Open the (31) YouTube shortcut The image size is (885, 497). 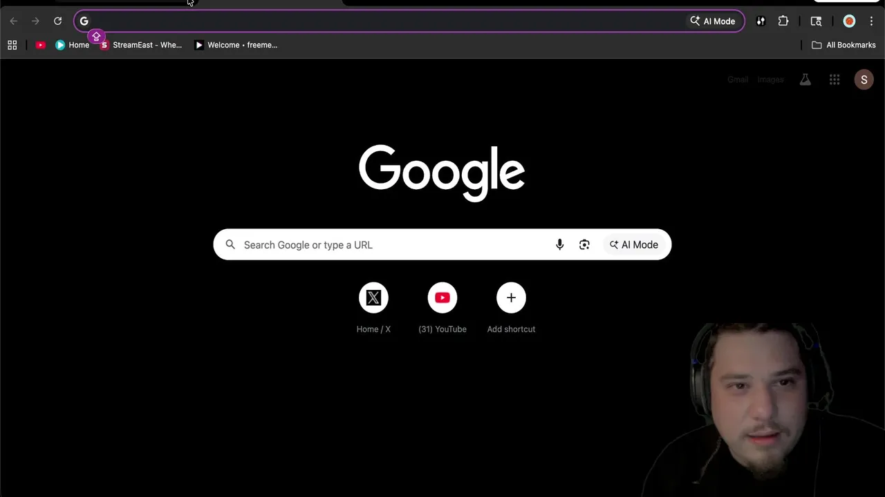(442, 308)
